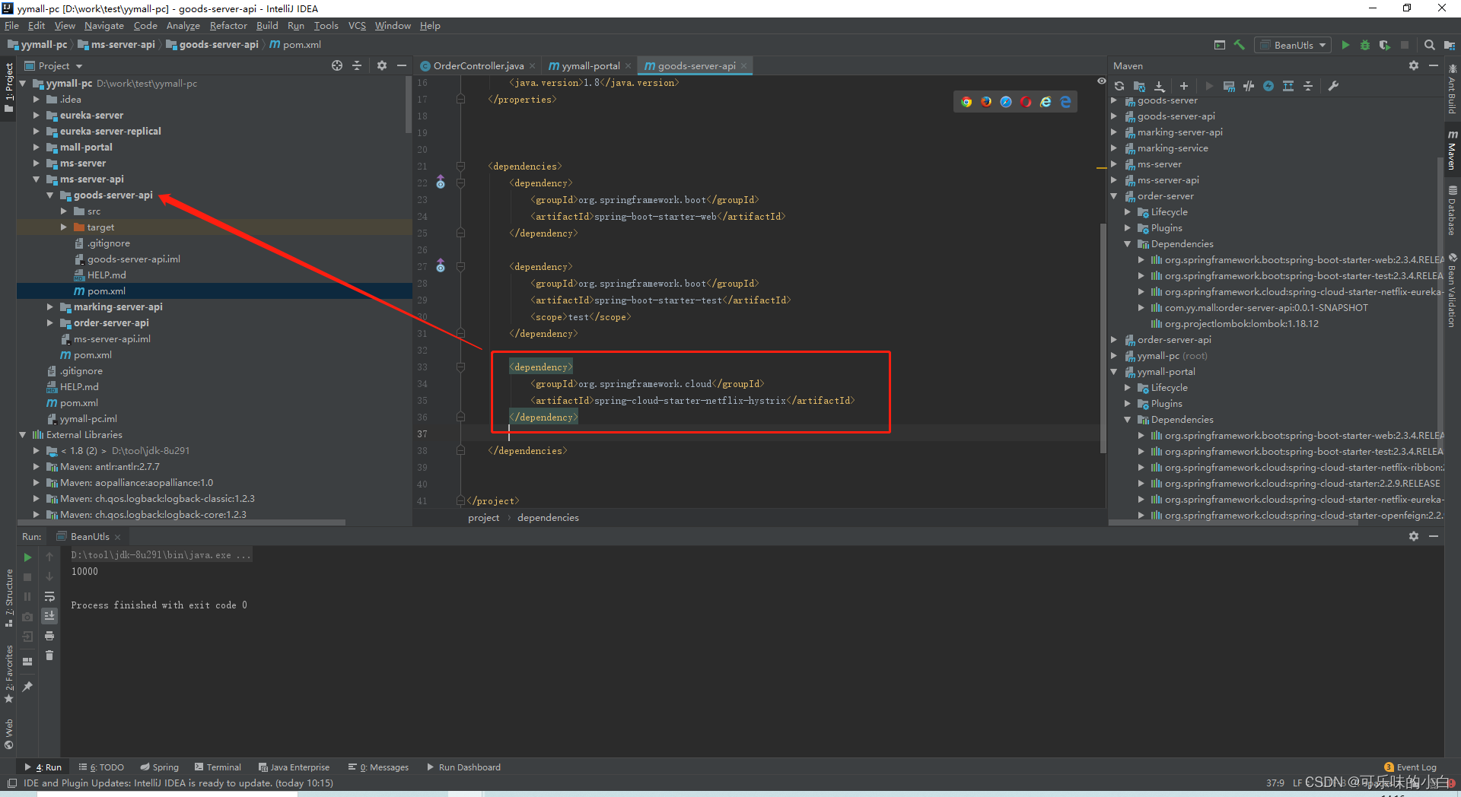This screenshot has height=797, width=1461.
Task: Open the File menu
Action: (x=11, y=26)
